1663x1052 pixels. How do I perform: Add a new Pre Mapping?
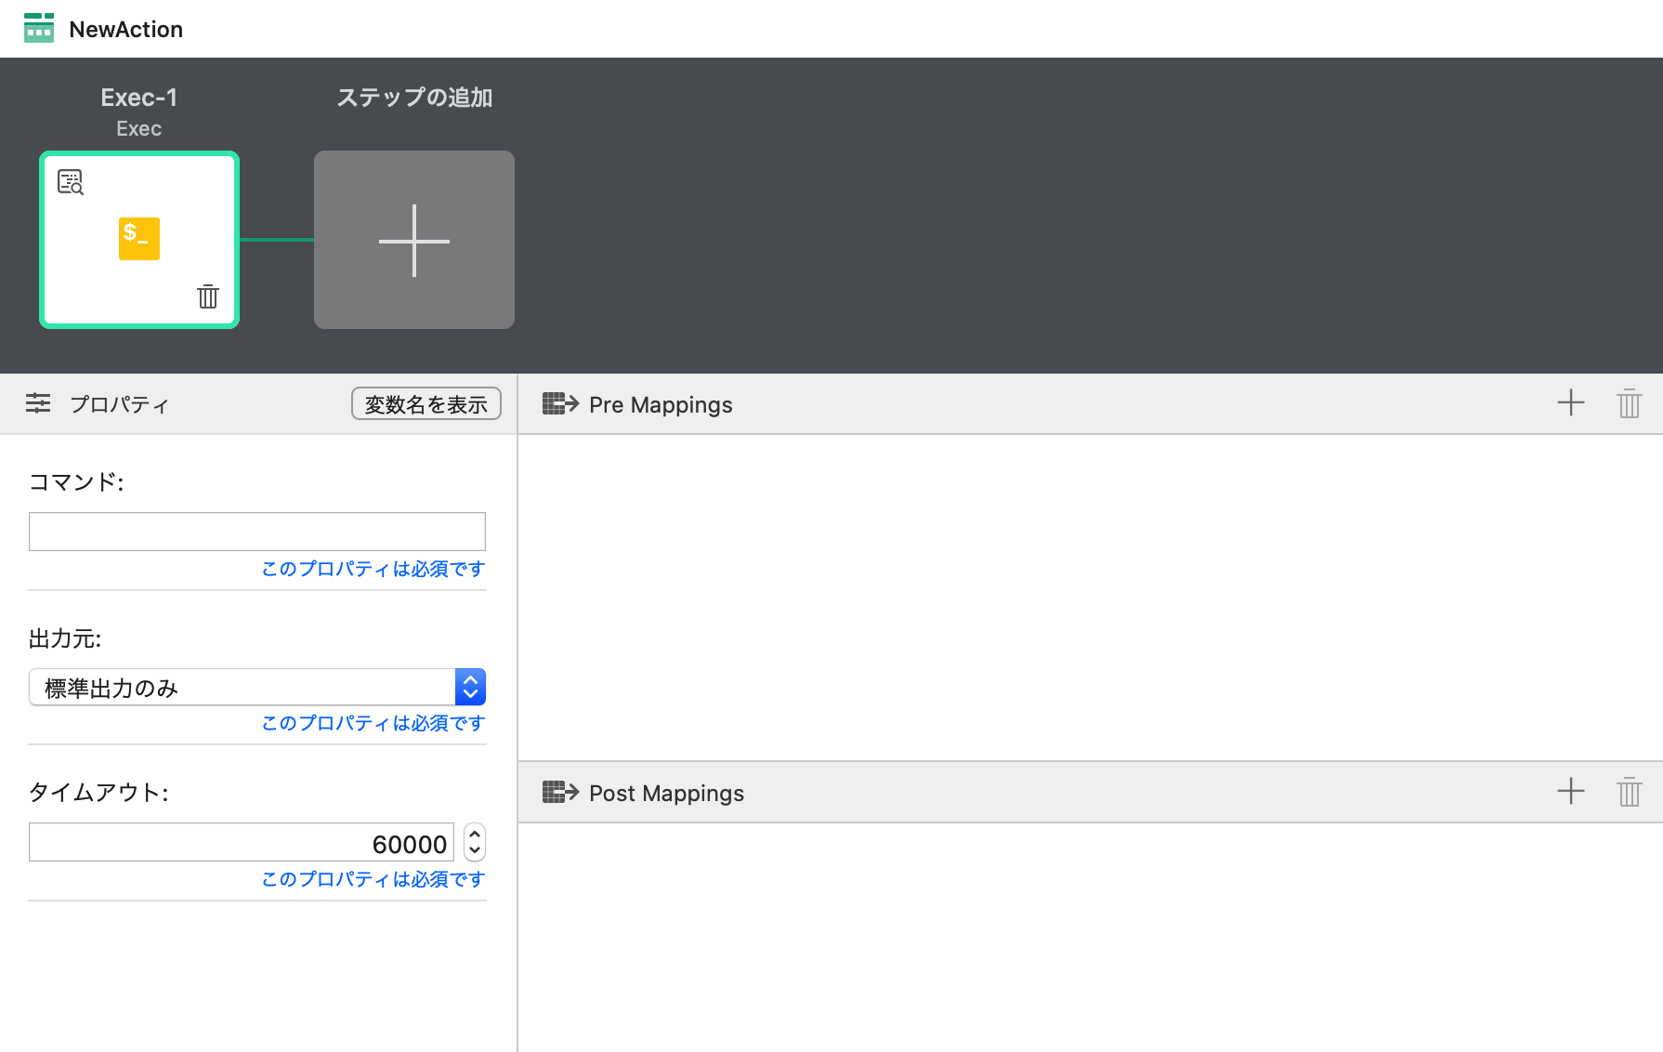click(1570, 403)
